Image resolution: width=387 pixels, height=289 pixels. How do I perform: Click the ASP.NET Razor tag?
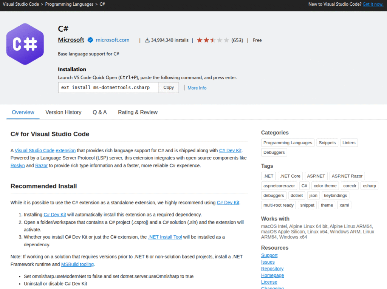pyautogui.click(x=347, y=176)
